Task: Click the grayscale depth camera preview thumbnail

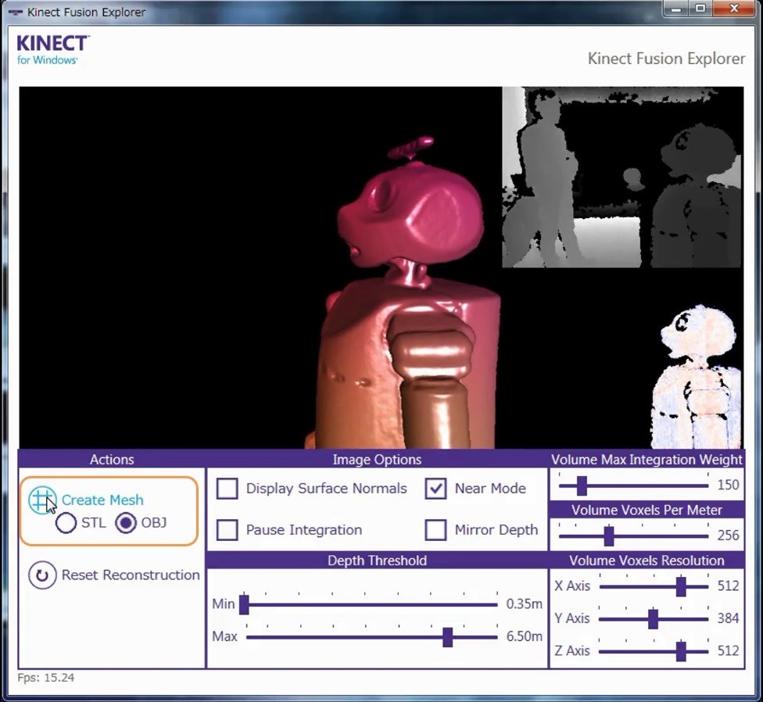Action: (x=621, y=177)
